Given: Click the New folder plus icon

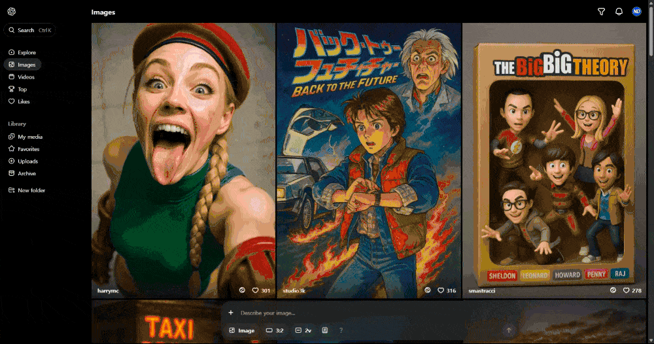Looking at the screenshot, I should click(x=12, y=190).
